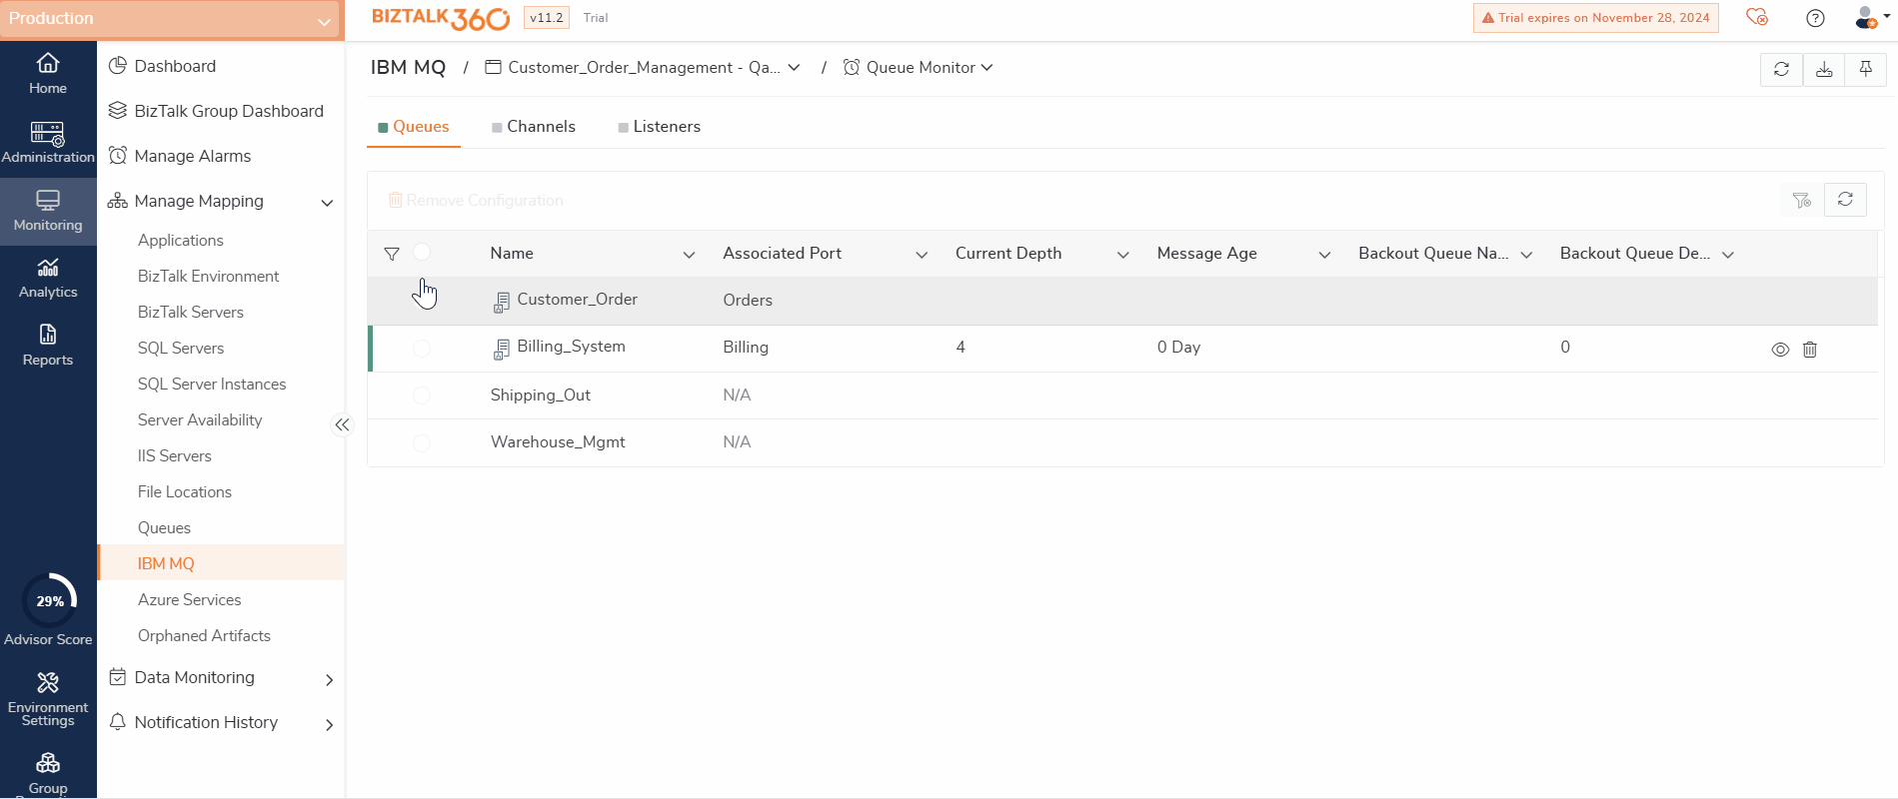Open the heart notification icon
The width and height of the screenshot is (1898, 799).
(1756, 18)
